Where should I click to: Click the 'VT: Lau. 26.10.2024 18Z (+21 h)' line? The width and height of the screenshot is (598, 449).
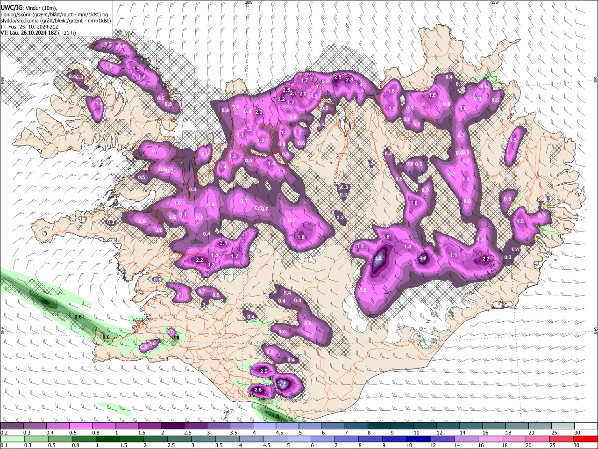38,33
